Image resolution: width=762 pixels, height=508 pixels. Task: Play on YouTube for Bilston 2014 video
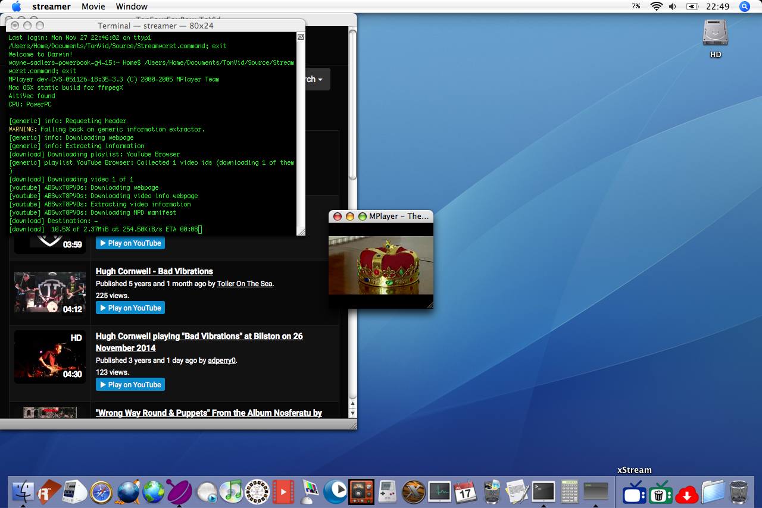click(x=130, y=384)
